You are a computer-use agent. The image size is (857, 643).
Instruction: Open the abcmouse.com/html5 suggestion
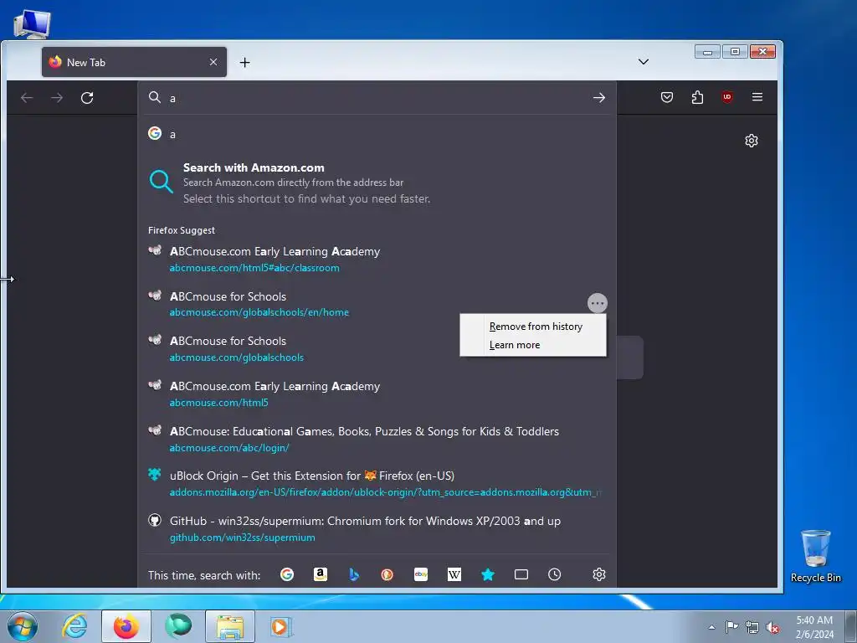[x=377, y=394]
